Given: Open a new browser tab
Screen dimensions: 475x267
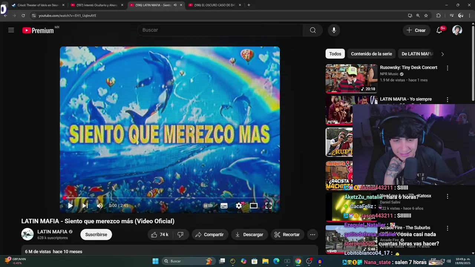Looking at the screenshot, I should click(x=249, y=5).
